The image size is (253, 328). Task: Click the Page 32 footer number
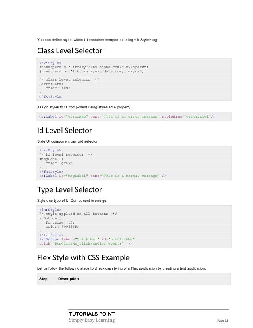click(x=223, y=320)
